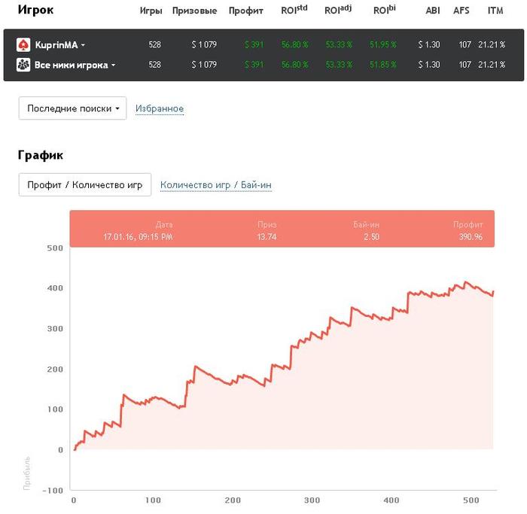Click the ITM column header
This screenshot has width=527, height=514.
click(495, 11)
